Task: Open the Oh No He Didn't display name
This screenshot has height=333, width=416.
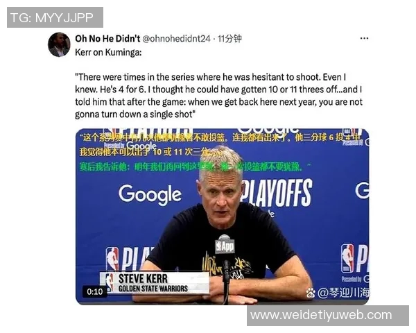Action: 107,39
